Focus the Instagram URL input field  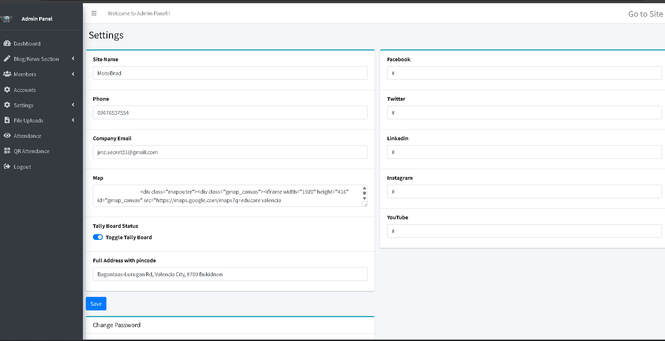click(524, 192)
